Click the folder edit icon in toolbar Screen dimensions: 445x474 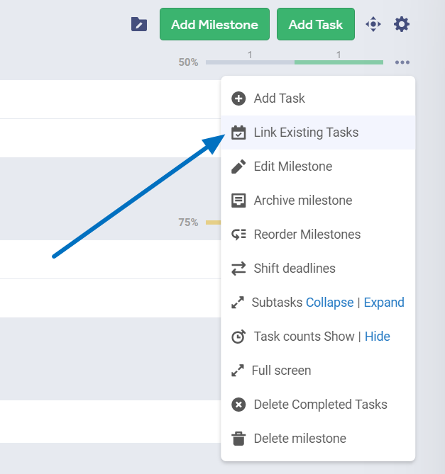139,25
